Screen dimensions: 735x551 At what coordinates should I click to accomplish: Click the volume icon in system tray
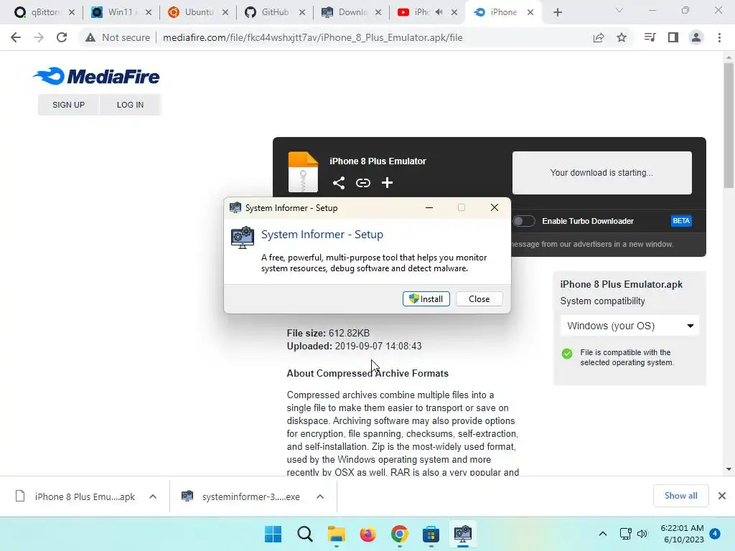click(642, 534)
